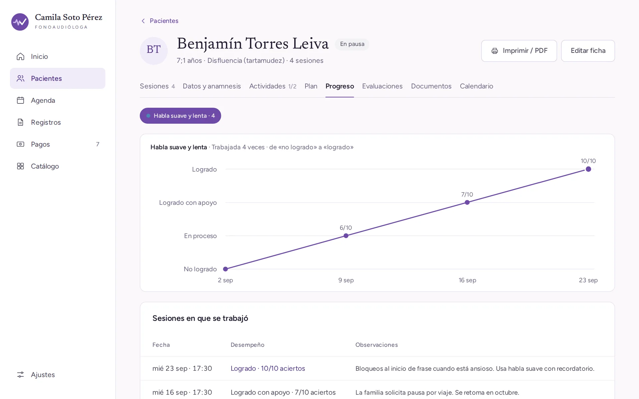Click the En pausa status badge
This screenshot has height=399, width=639.
click(x=352, y=44)
